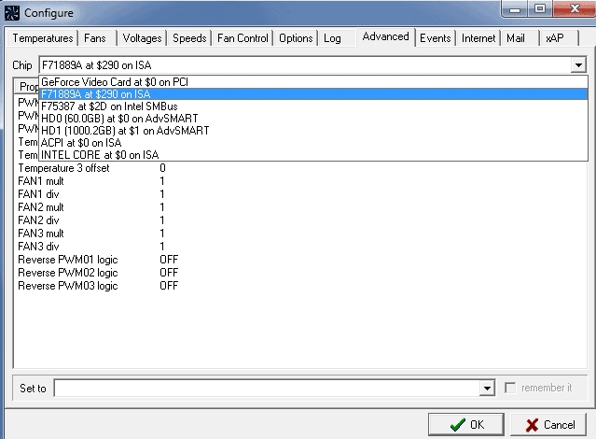Select the FAN3 mult property
Viewport: 596px width, 439px height.
click(41, 234)
